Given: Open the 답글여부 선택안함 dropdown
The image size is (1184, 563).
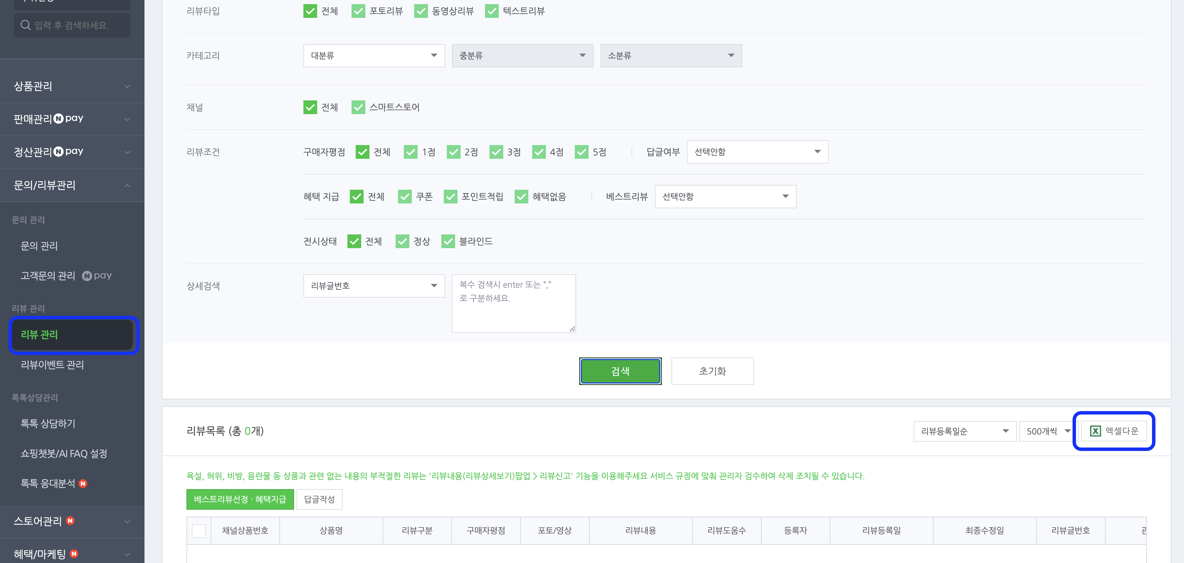Looking at the screenshot, I should click(757, 152).
